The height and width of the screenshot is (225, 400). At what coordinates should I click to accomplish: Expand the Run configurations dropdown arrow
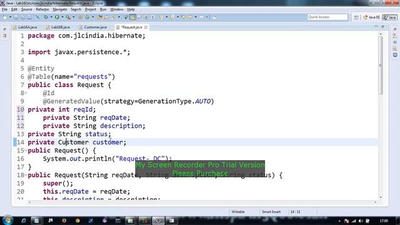click(62, 17)
